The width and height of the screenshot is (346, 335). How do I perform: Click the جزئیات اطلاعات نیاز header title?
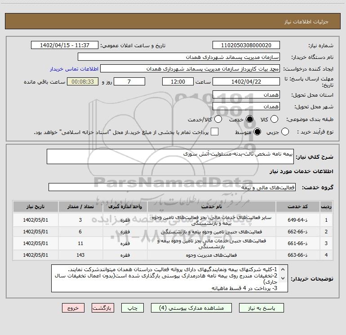[x=306, y=22]
